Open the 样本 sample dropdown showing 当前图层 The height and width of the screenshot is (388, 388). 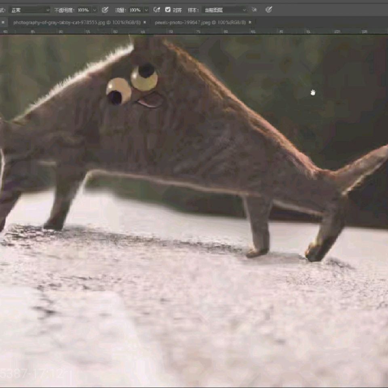224,10
